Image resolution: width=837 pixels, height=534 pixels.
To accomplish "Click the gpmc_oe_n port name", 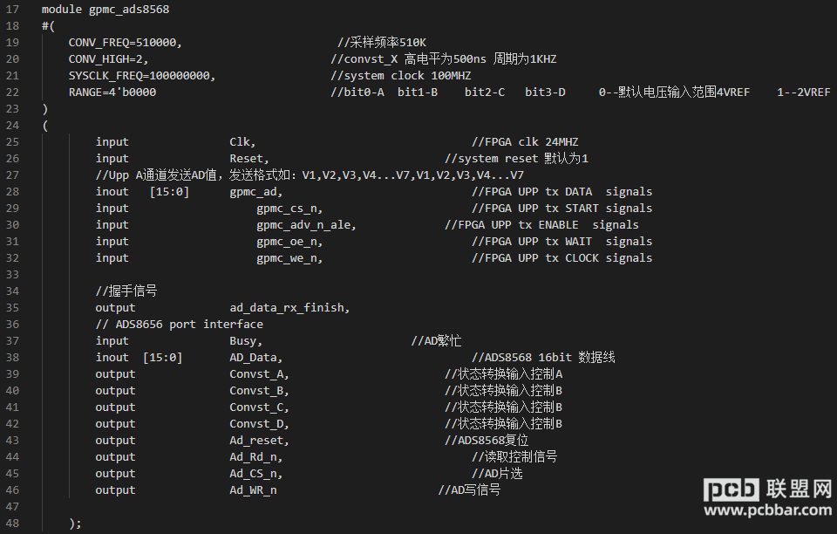I will click(x=287, y=242).
